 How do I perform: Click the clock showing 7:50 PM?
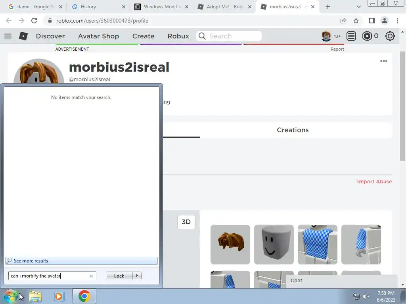click(386, 296)
